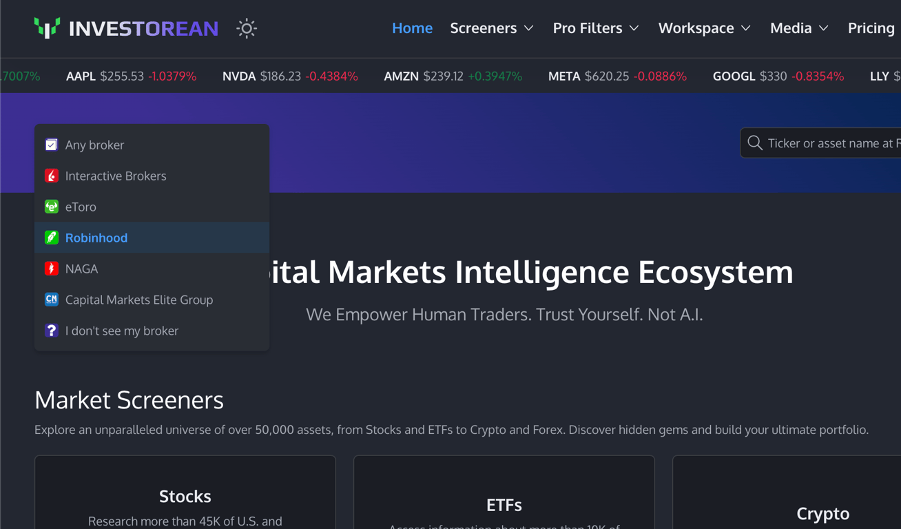Open the AAPL ticker quote
This screenshot has height=529, width=901.
point(131,76)
